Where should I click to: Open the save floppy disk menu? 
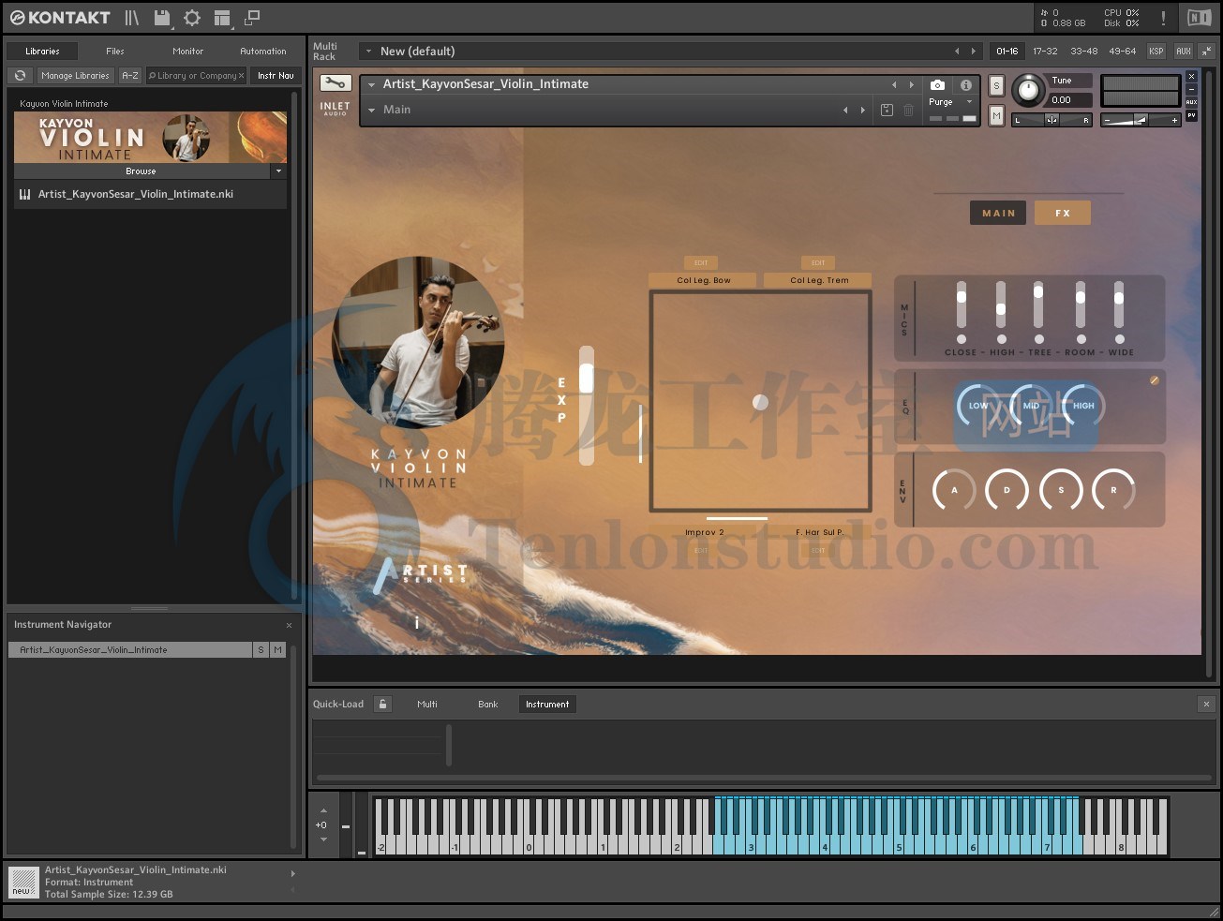(163, 17)
